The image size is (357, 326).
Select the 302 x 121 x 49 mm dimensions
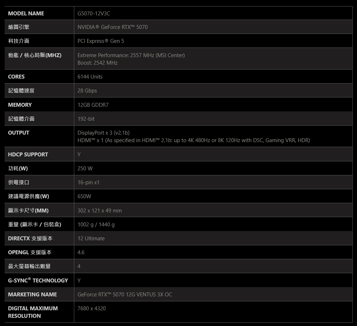pos(100,211)
